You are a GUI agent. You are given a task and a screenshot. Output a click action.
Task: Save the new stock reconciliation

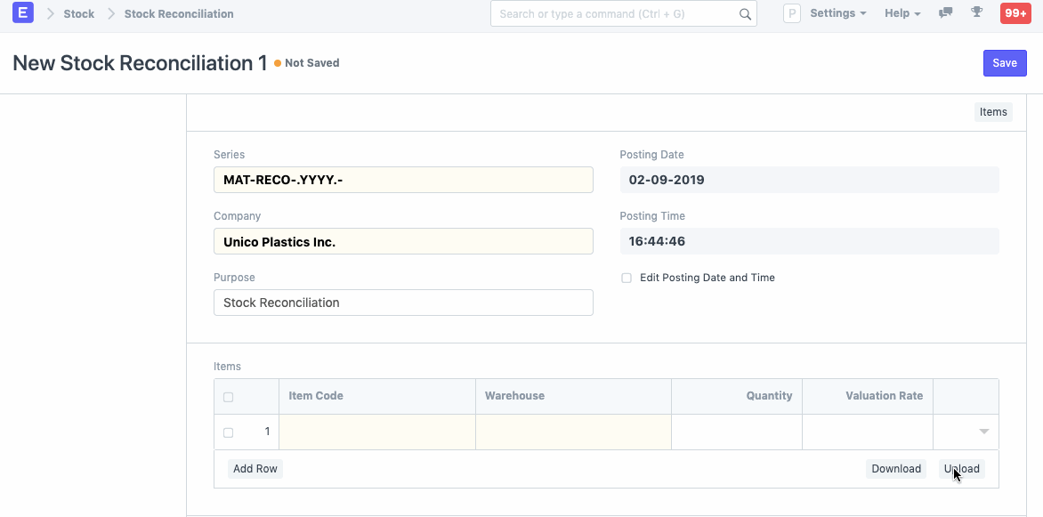(1005, 62)
